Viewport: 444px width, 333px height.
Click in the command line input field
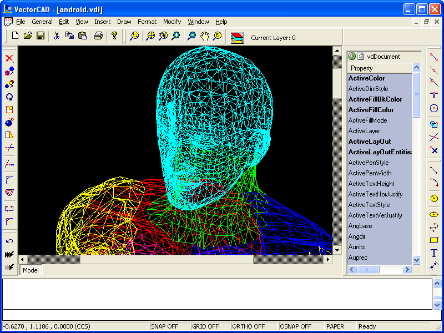pyautogui.click(x=221, y=315)
